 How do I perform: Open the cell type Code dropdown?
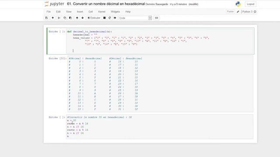tap(135, 18)
